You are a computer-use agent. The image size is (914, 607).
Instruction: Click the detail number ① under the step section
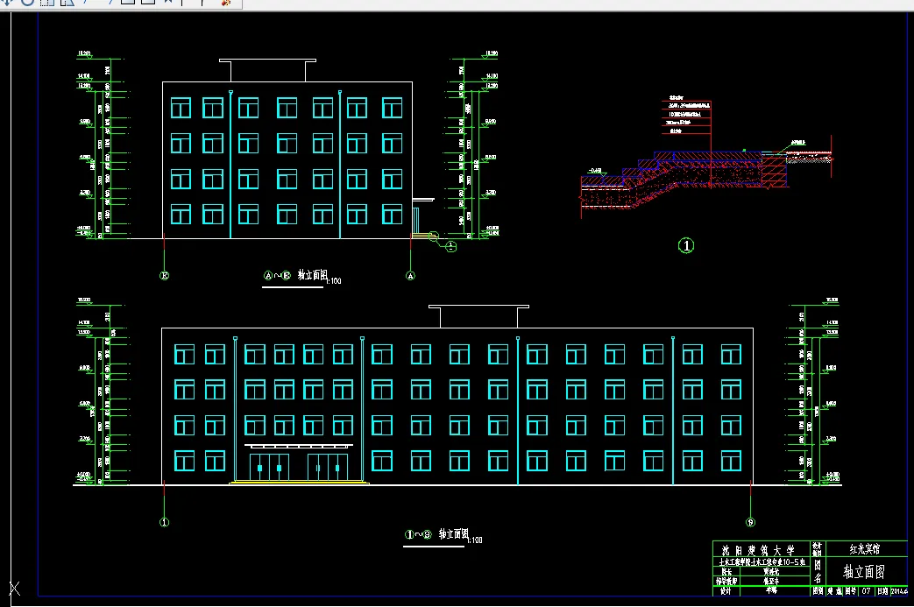686,245
